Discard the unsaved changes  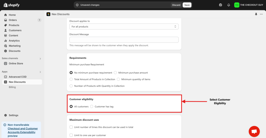176,5
